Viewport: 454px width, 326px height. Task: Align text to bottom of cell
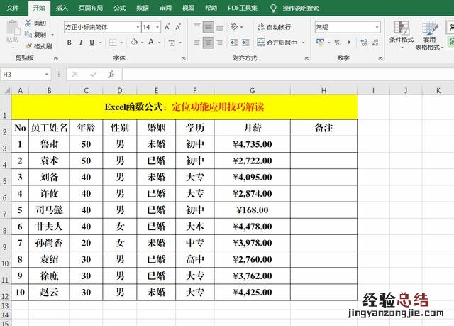[x=220, y=27]
